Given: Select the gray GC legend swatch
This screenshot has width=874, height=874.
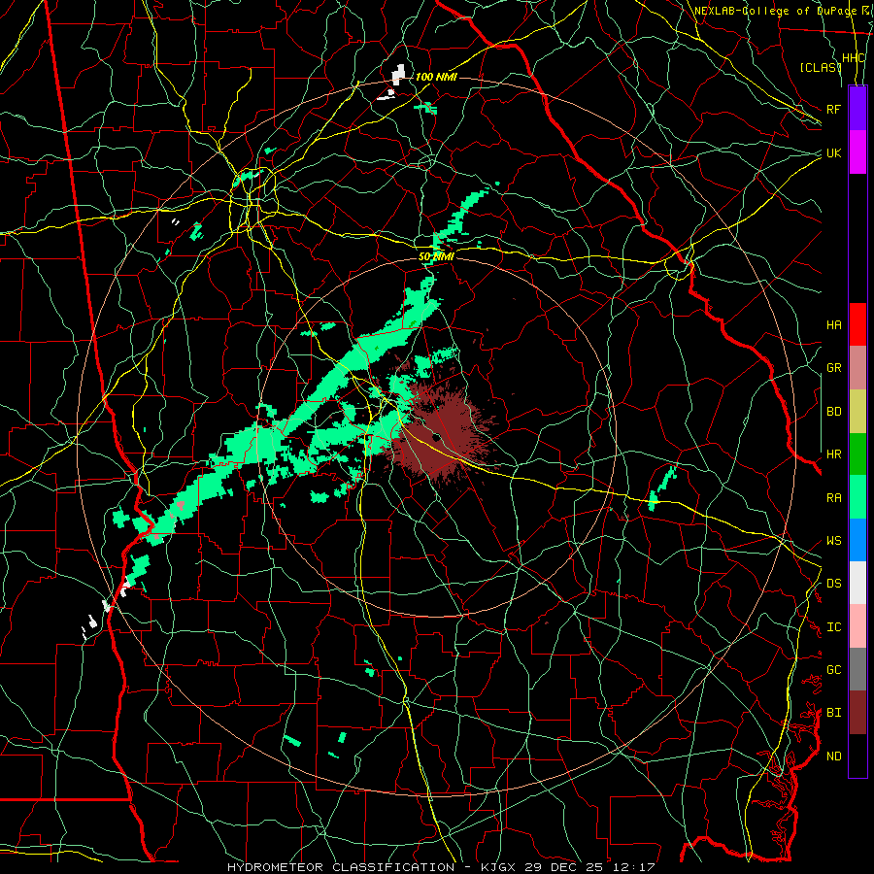Looking at the screenshot, I should coord(857,669).
